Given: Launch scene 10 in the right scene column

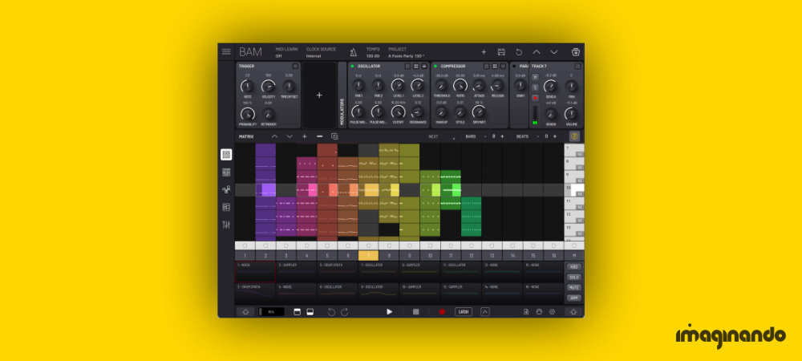Looking at the screenshot, I should [574, 190].
